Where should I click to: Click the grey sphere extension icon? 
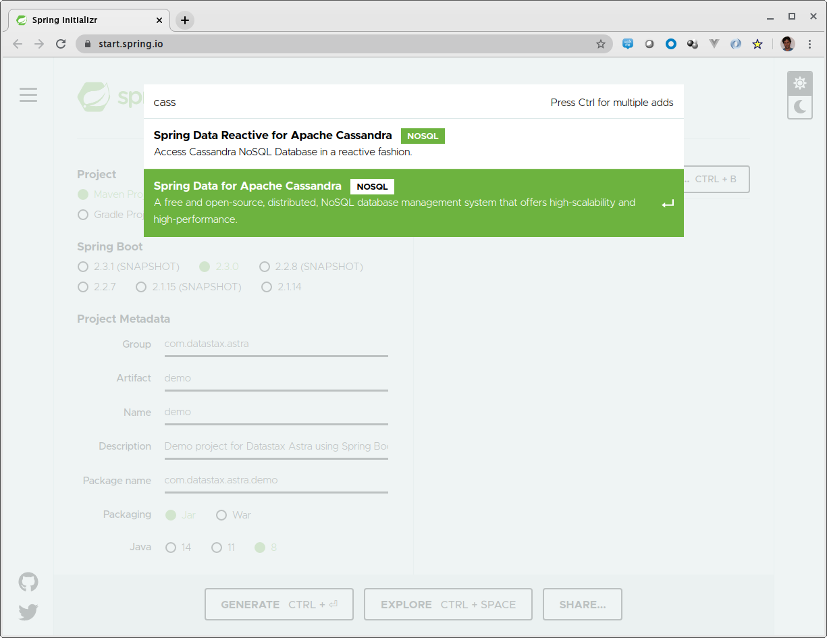(649, 44)
